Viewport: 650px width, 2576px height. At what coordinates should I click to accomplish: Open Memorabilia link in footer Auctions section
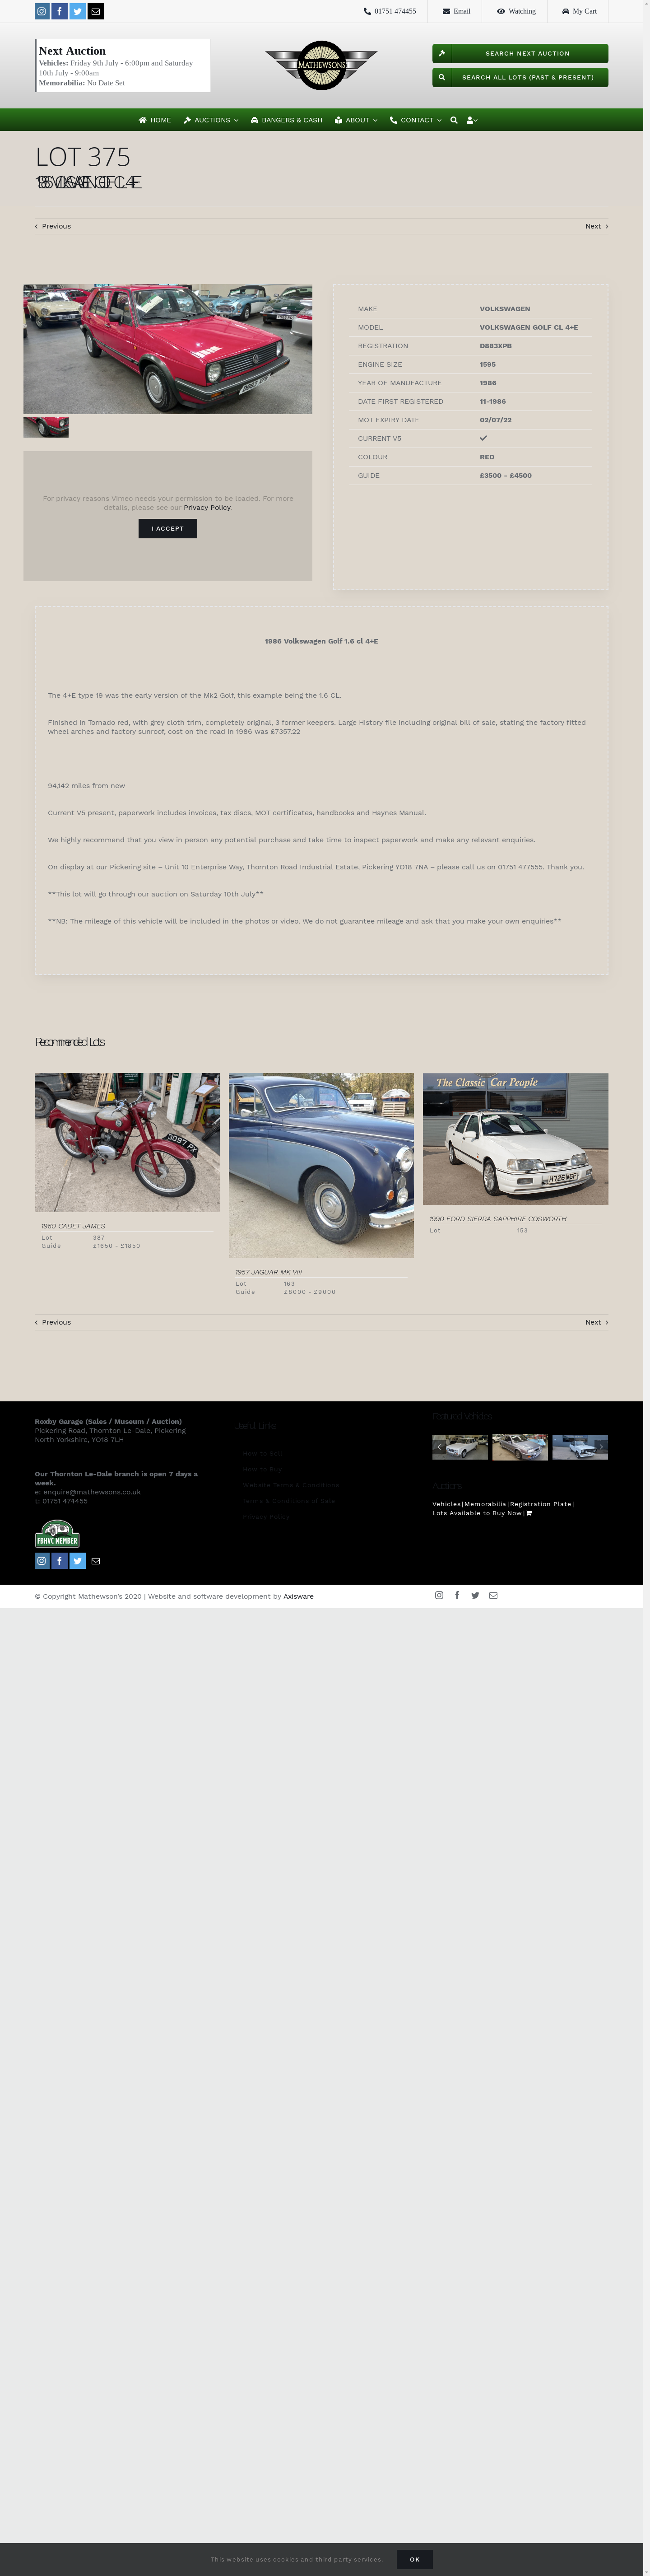[485, 1504]
